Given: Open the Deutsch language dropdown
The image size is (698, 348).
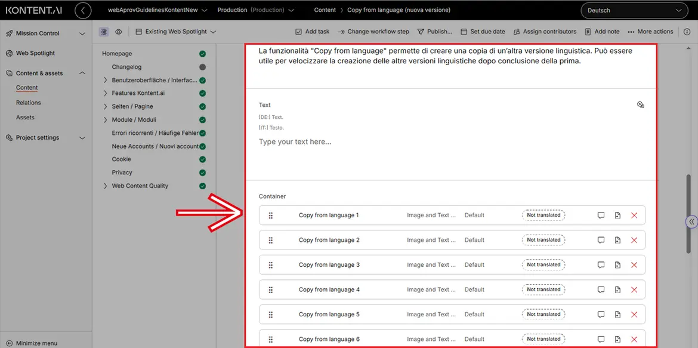Looking at the screenshot, I should tap(634, 10).
